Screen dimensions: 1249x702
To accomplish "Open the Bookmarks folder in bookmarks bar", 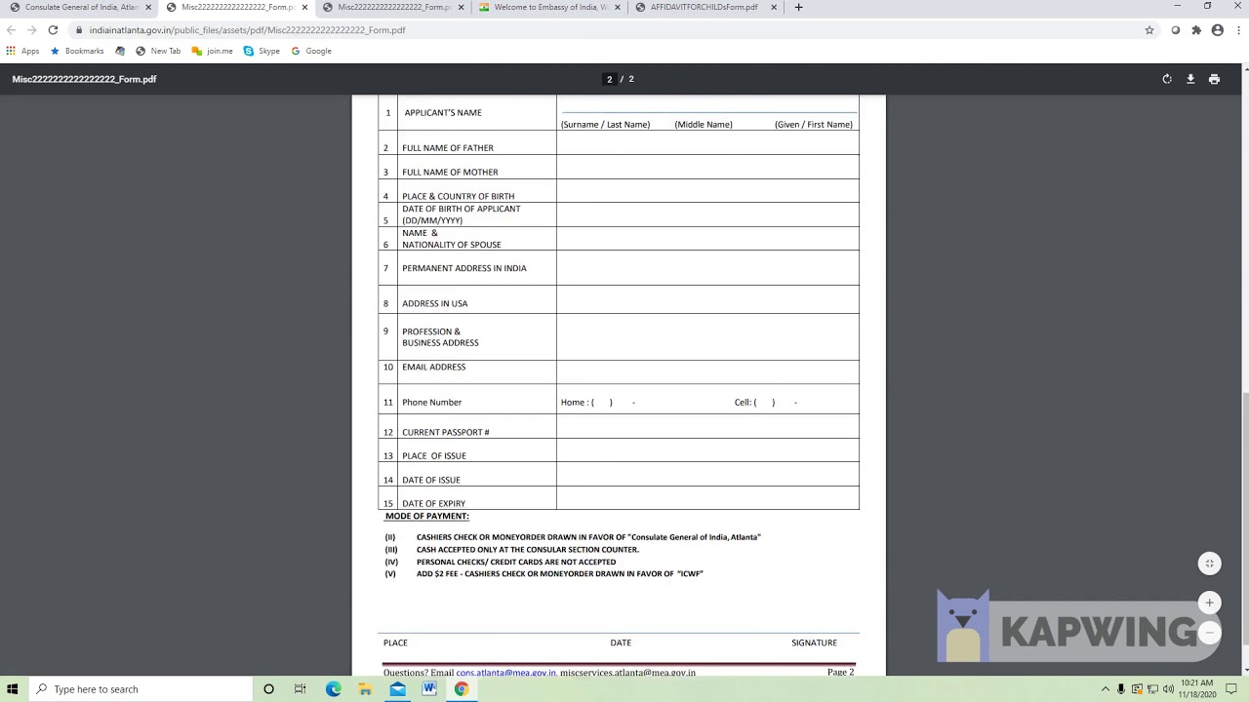I will pyautogui.click(x=77, y=51).
